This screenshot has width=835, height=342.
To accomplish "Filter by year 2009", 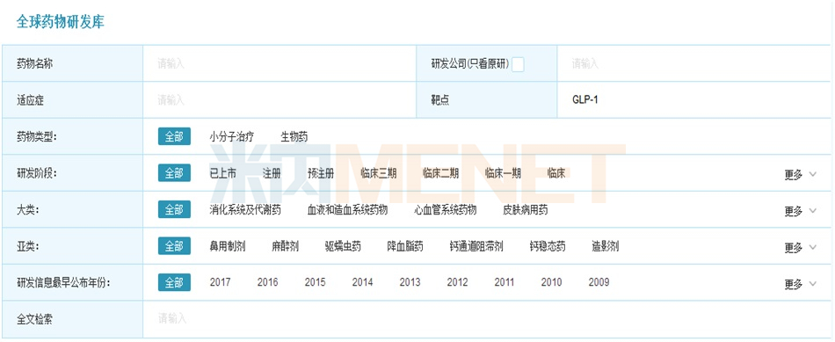I will 599,282.
